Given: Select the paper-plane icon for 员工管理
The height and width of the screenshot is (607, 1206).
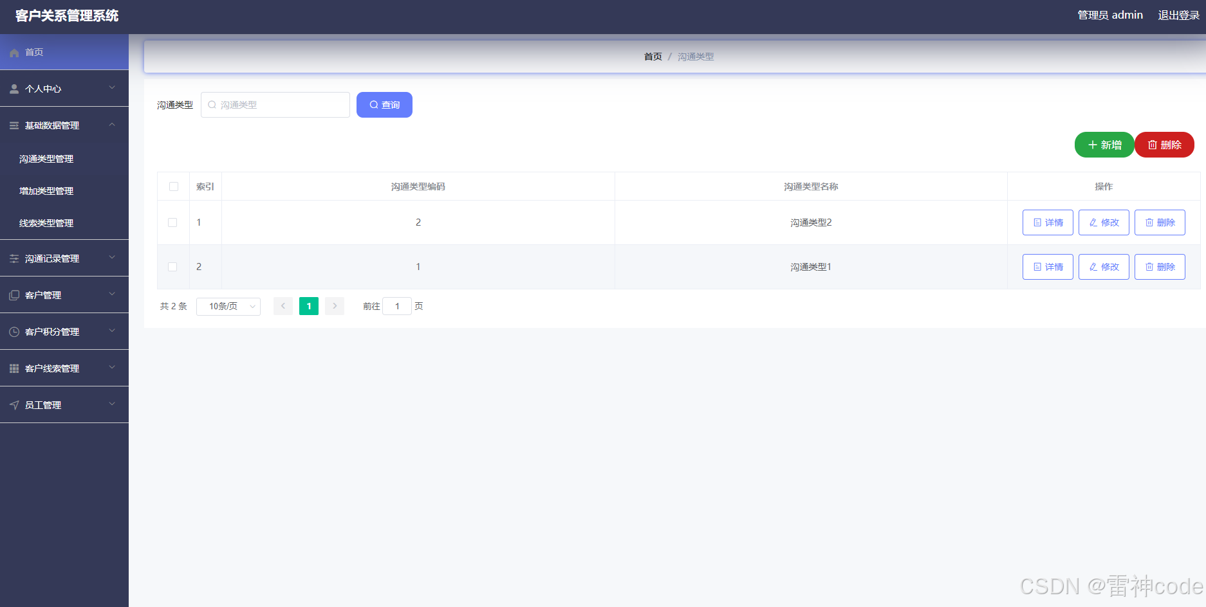Looking at the screenshot, I should [x=14, y=404].
